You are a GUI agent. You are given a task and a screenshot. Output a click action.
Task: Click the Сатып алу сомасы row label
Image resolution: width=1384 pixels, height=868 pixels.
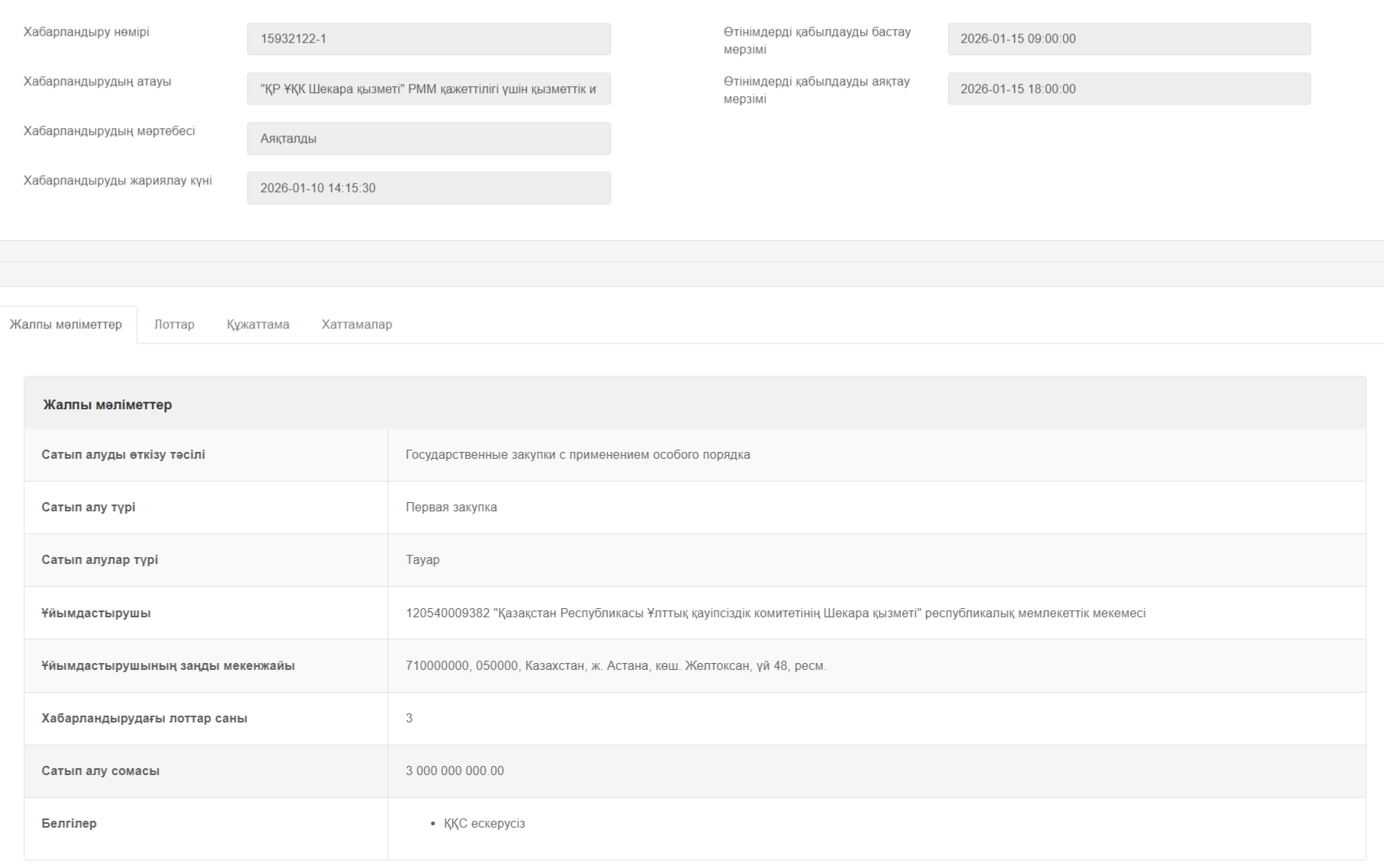tap(101, 771)
